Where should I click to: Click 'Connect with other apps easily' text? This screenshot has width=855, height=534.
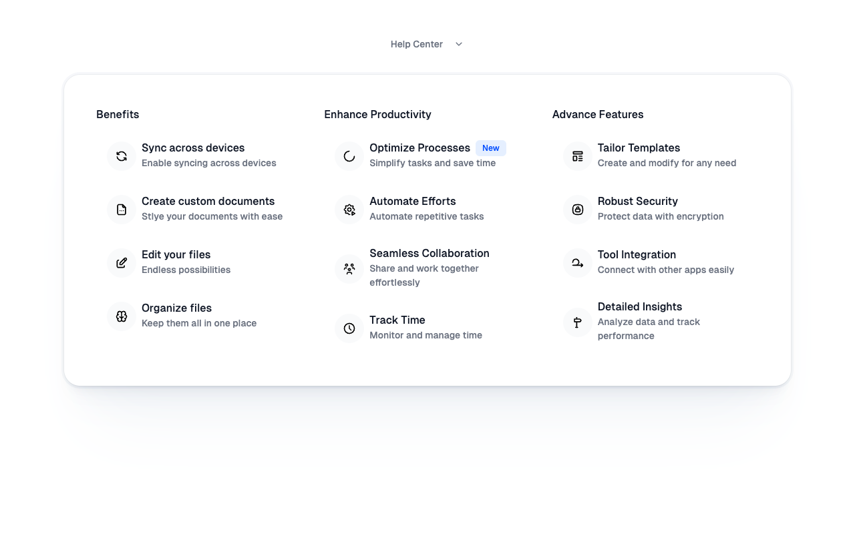coord(666,270)
